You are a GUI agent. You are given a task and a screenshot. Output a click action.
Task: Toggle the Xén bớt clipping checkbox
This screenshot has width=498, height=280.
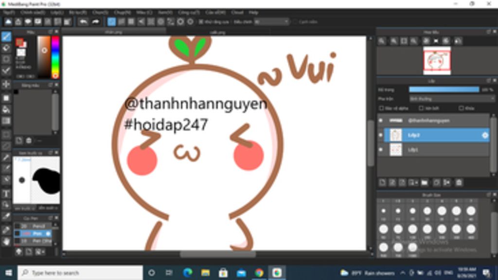pyautogui.click(x=421, y=108)
